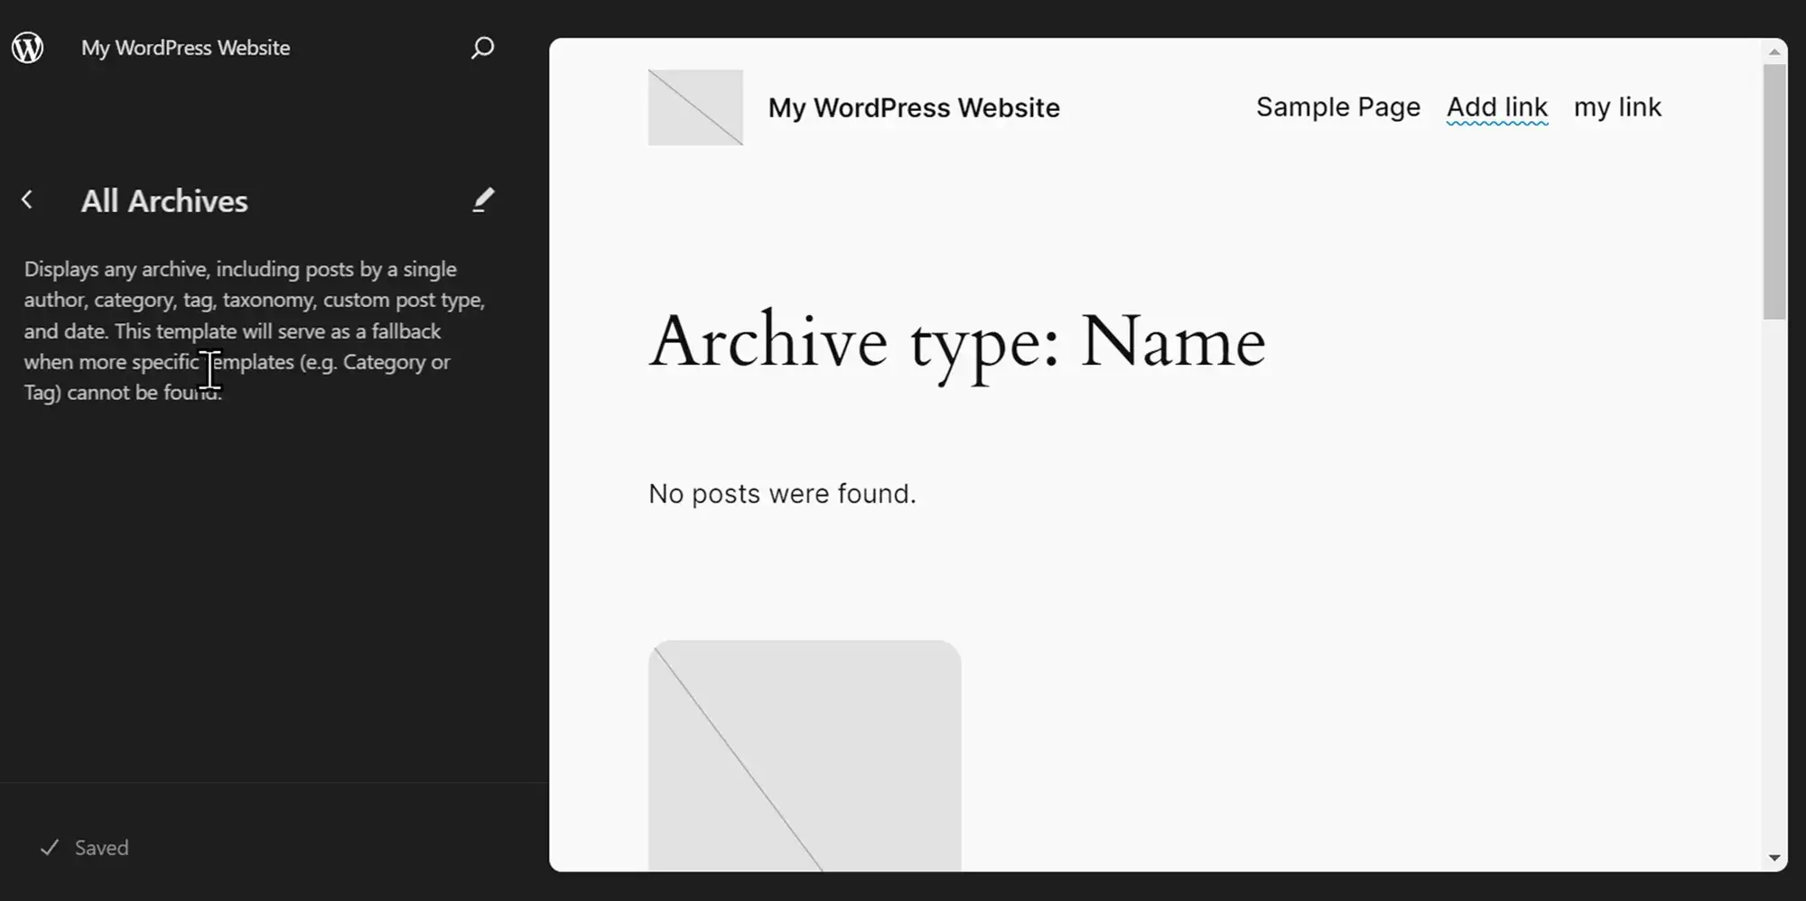1806x901 pixels.
Task: Click the featured image placeholder in preview
Action: pos(805,756)
